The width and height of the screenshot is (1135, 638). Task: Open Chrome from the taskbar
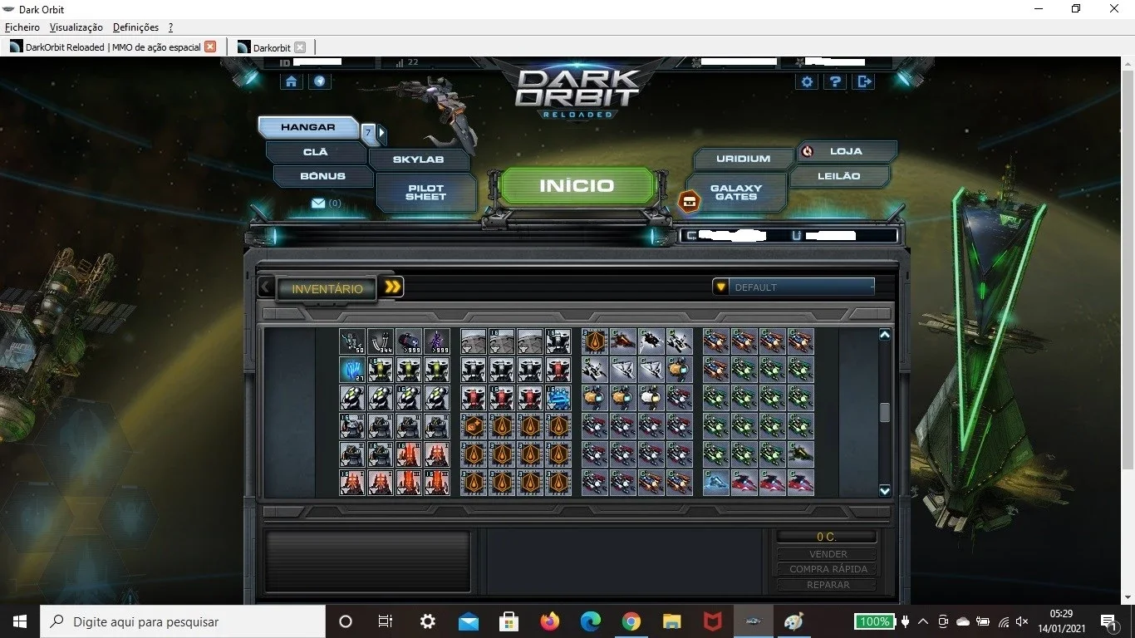631,621
